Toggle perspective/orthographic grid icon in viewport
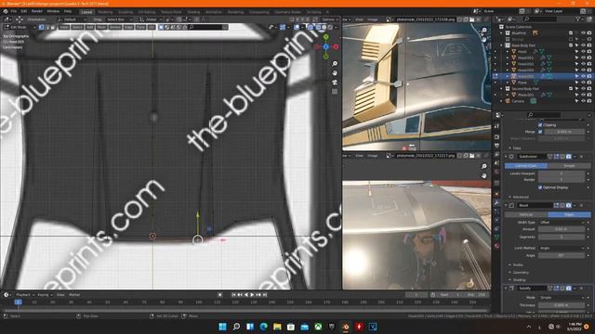The image size is (595, 334). [335, 92]
